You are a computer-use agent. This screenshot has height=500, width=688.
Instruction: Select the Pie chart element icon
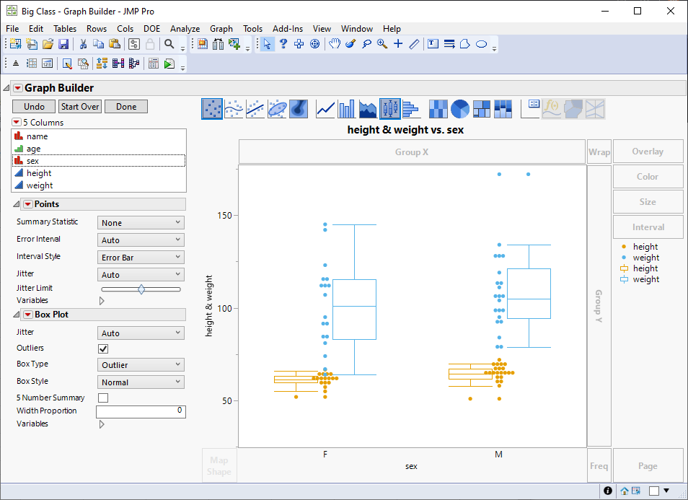[460, 109]
